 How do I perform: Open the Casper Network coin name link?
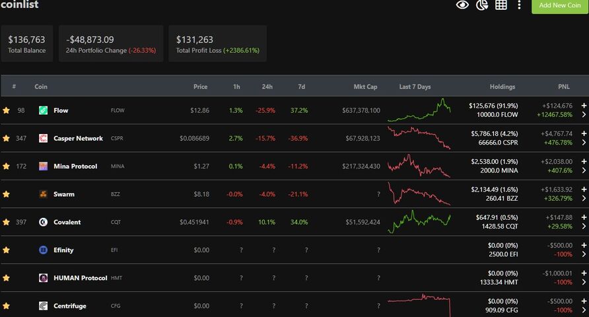tap(78, 138)
